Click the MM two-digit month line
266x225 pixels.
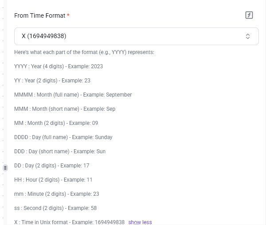[x=56, y=123]
